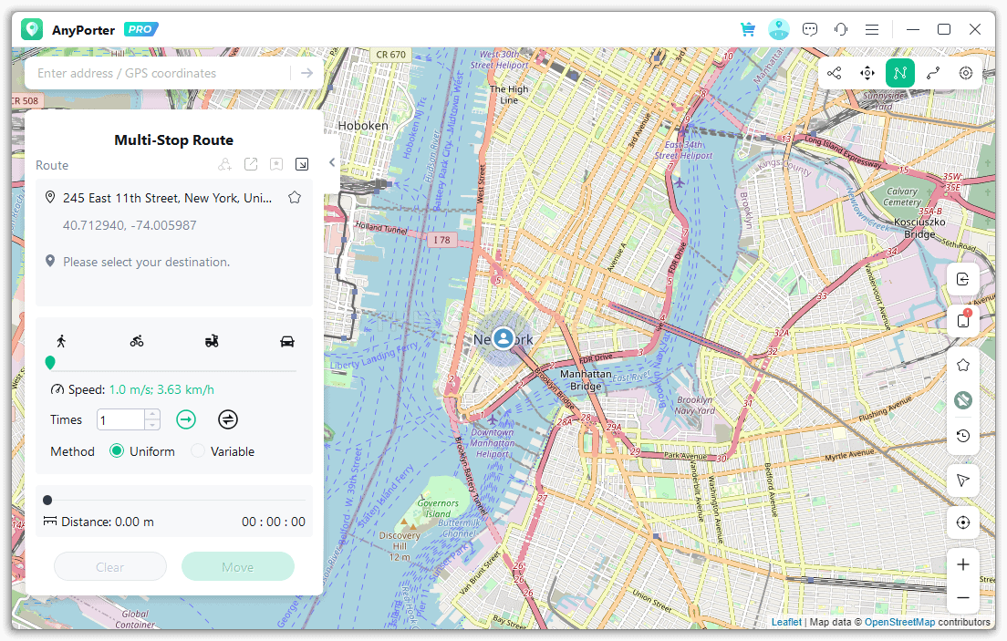Click the destination pin icon
The height and width of the screenshot is (641, 1007).
50,261
